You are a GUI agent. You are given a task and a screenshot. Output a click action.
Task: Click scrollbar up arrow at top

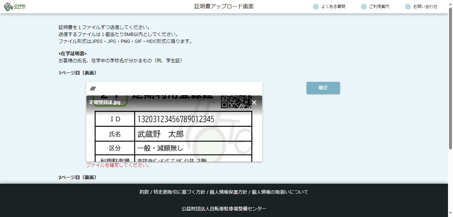(x=450, y=2)
